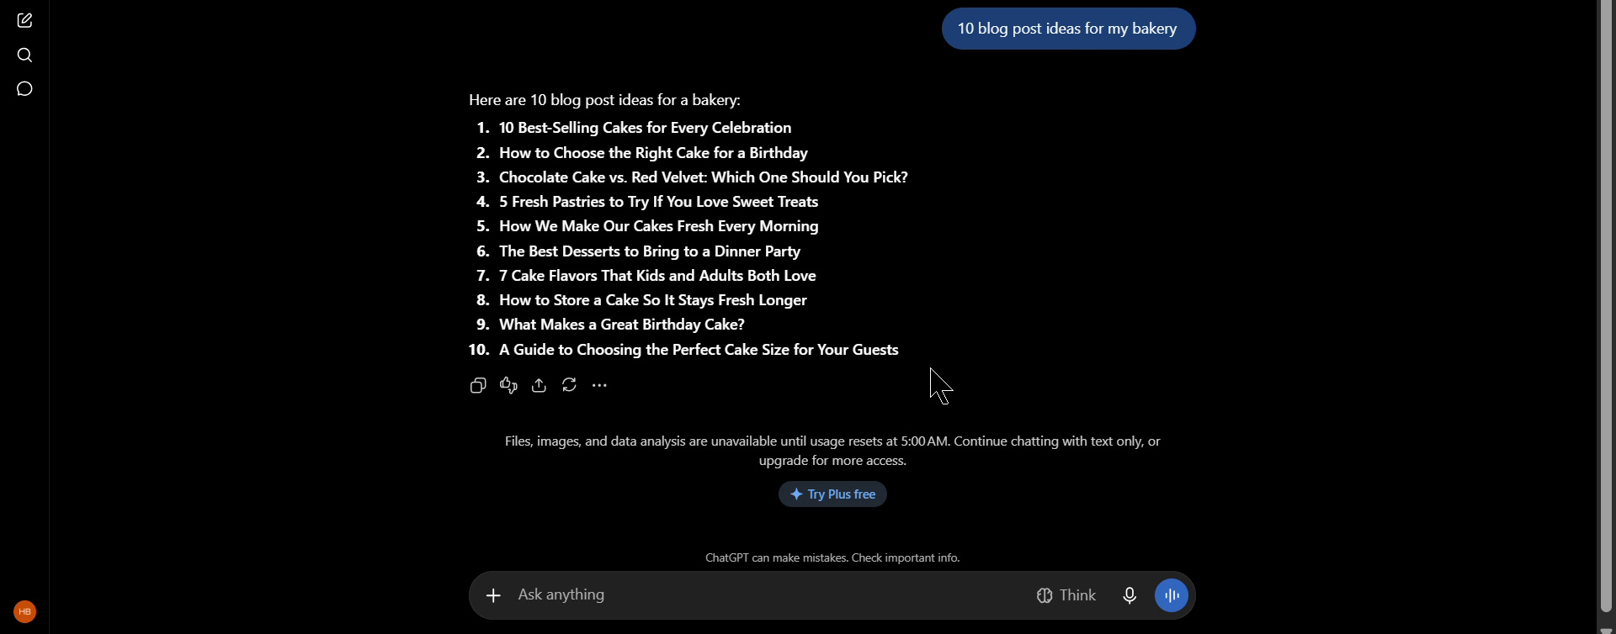Open the HB profile account menu
The height and width of the screenshot is (634, 1616).
click(25, 611)
